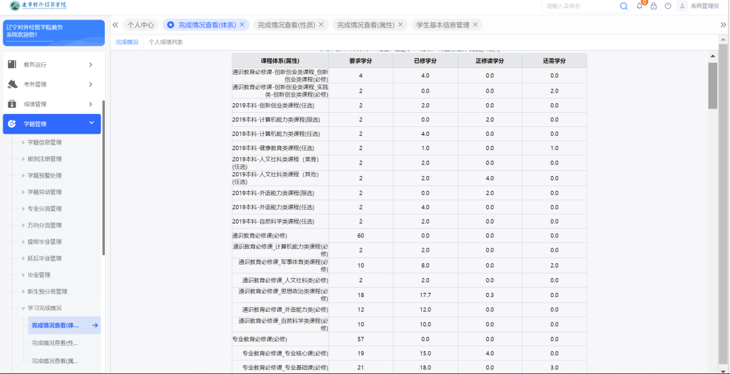Click the 系统管理员 user avatar
Image resolution: width=730 pixels, height=374 pixels.
[x=682, y=6]
